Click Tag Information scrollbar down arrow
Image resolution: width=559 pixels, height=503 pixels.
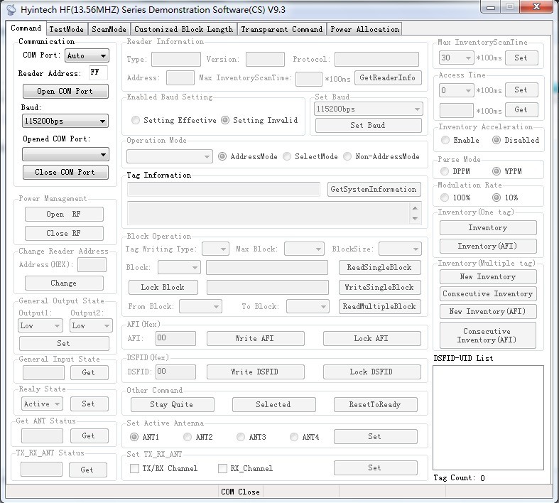(415, 219)
